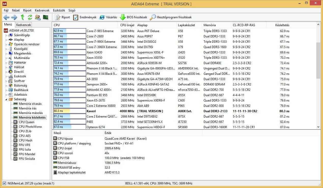Select the Core i7-965 Extreme row

pyautogui.click(x=171, y=31)
